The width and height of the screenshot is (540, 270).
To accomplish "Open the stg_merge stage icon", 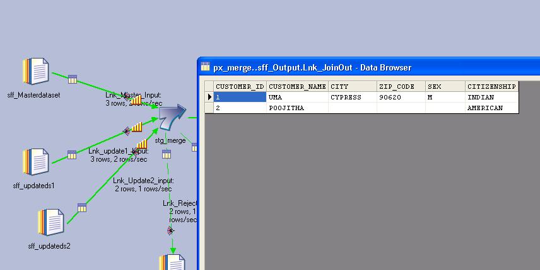I will [171, 119].
